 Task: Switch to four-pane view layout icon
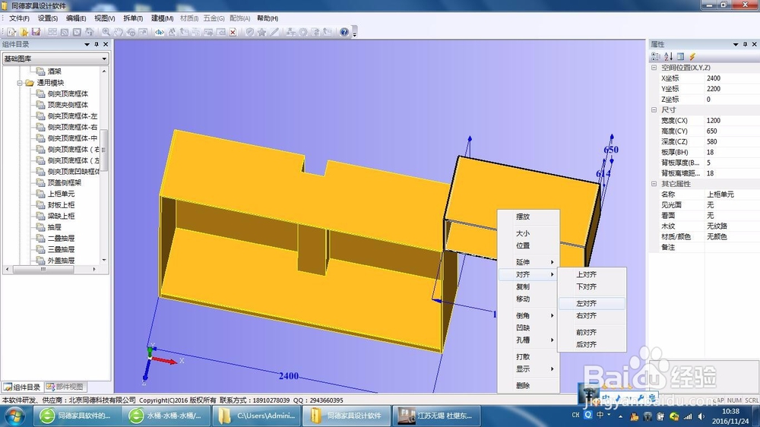[x=52, y=32]
